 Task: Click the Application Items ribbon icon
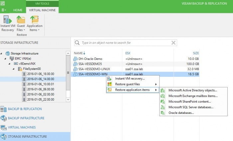[35, 19]
